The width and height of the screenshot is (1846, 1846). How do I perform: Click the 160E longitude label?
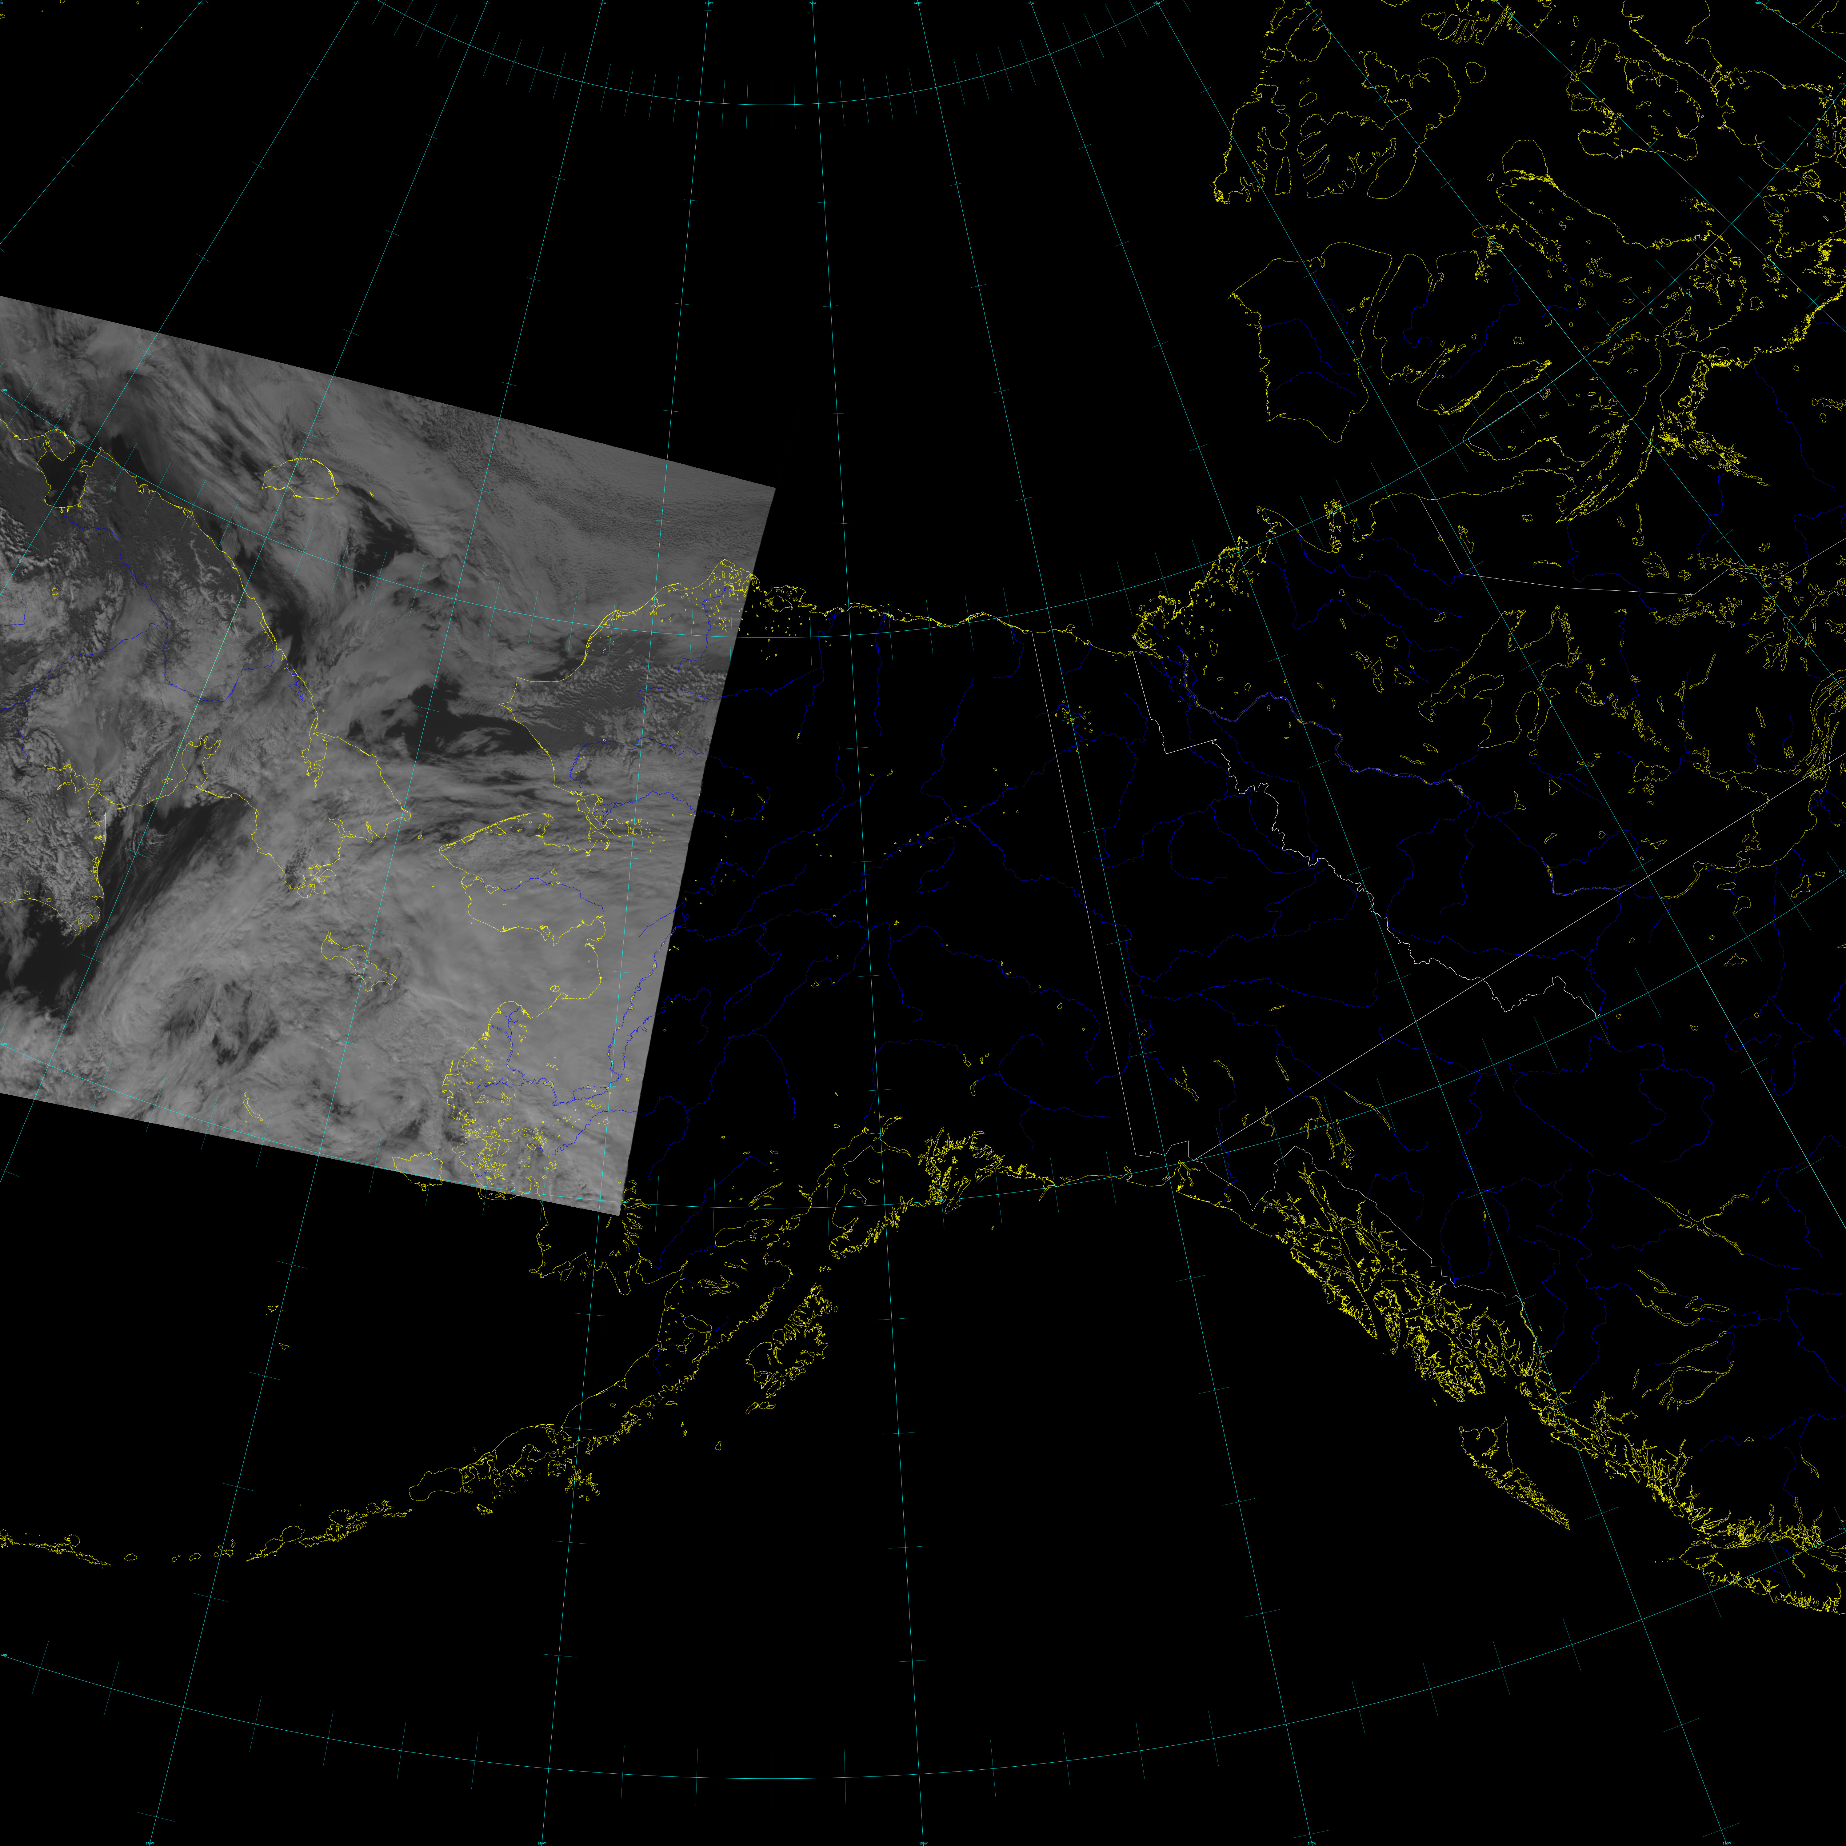[202, 3]
